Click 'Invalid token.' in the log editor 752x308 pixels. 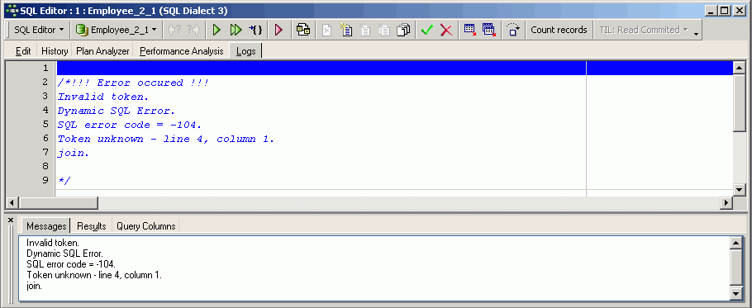(103, 97)
